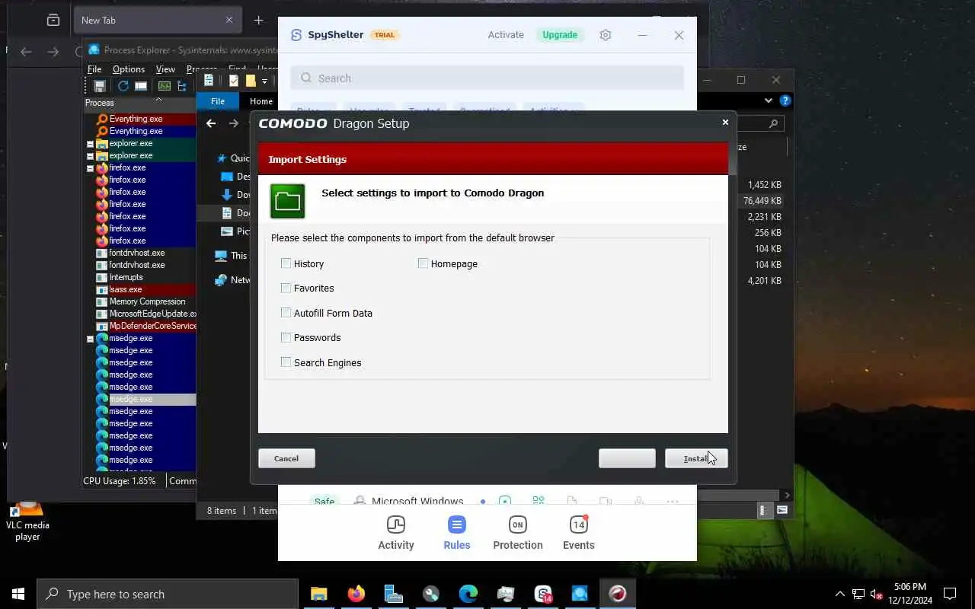The height and width of the screenshot is (609, 975).
Task: Click the green folder icon in Import Settings
Action: [287, 201]
